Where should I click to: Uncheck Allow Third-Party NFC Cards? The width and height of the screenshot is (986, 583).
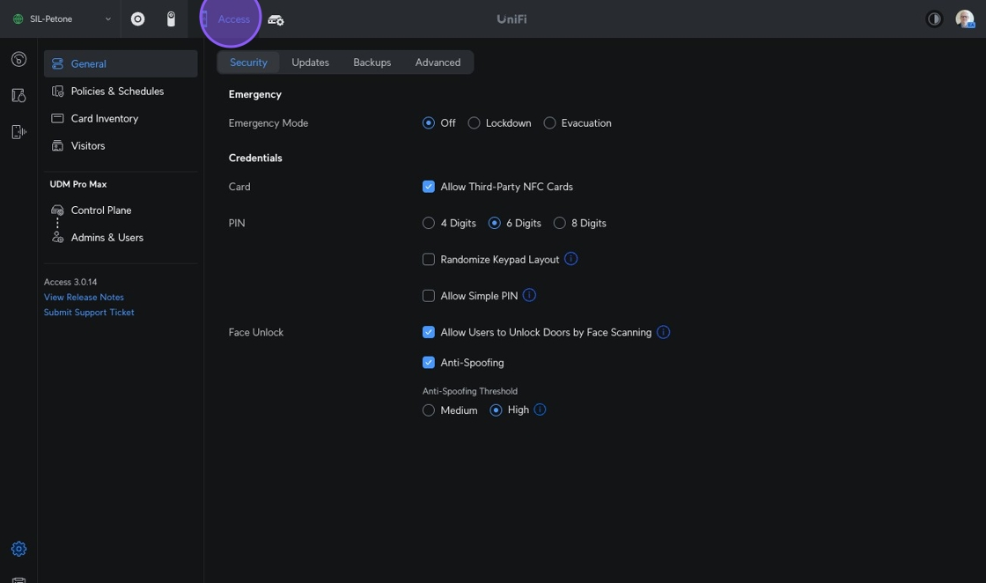coord(429,187)
